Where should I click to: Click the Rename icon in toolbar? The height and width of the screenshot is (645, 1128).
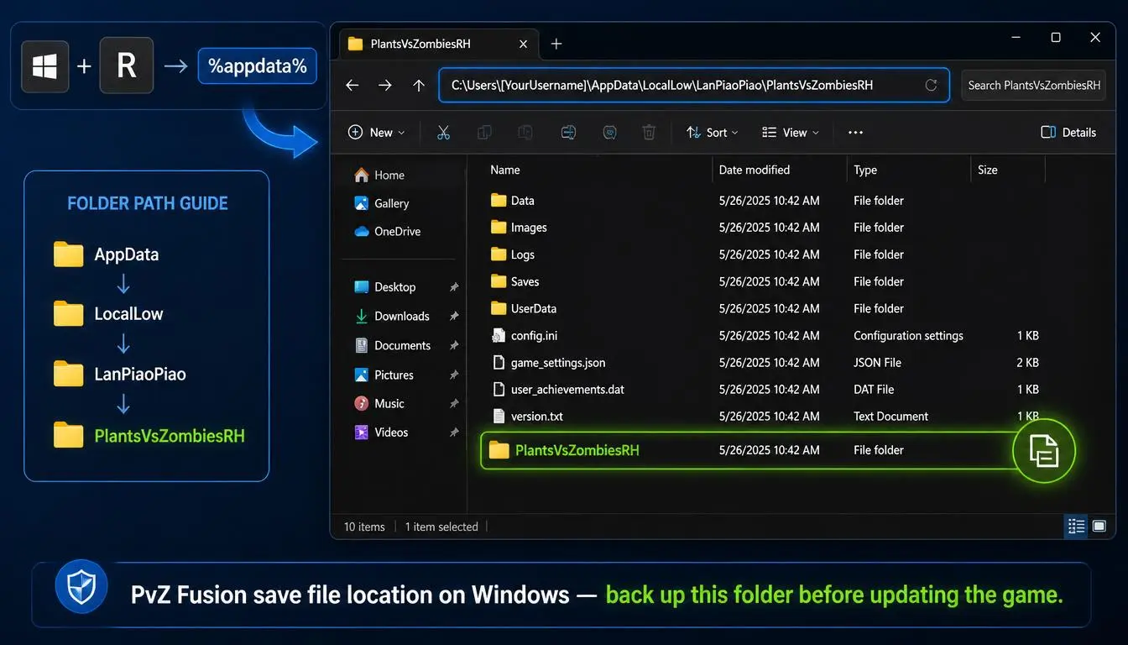(568, 132)
